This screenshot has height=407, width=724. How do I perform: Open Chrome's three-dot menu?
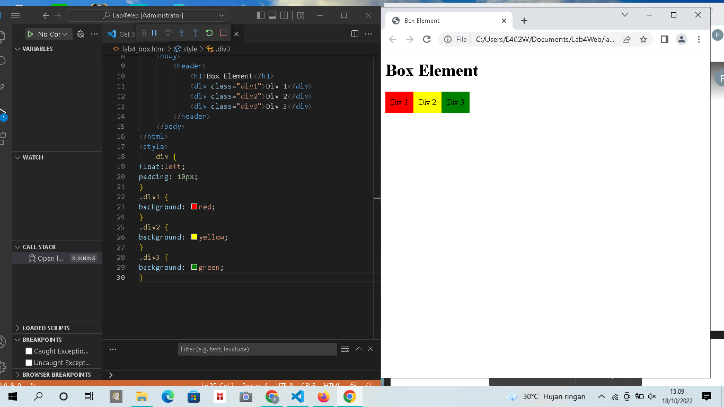click(699, 39)
